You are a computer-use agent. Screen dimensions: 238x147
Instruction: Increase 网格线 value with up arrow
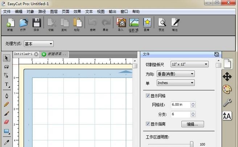pyautogui.click(x=193, y=103)
